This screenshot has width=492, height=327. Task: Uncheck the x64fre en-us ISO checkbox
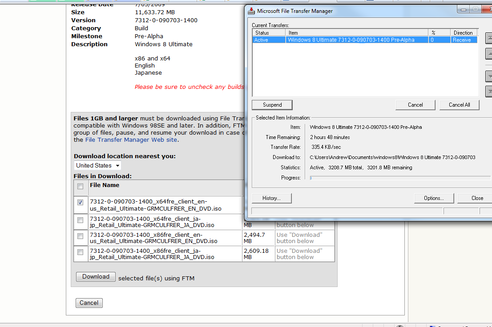coord(81,202)
